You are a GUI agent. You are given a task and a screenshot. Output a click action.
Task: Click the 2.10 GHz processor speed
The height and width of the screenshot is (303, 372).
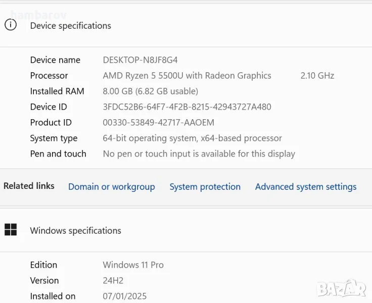317,76
